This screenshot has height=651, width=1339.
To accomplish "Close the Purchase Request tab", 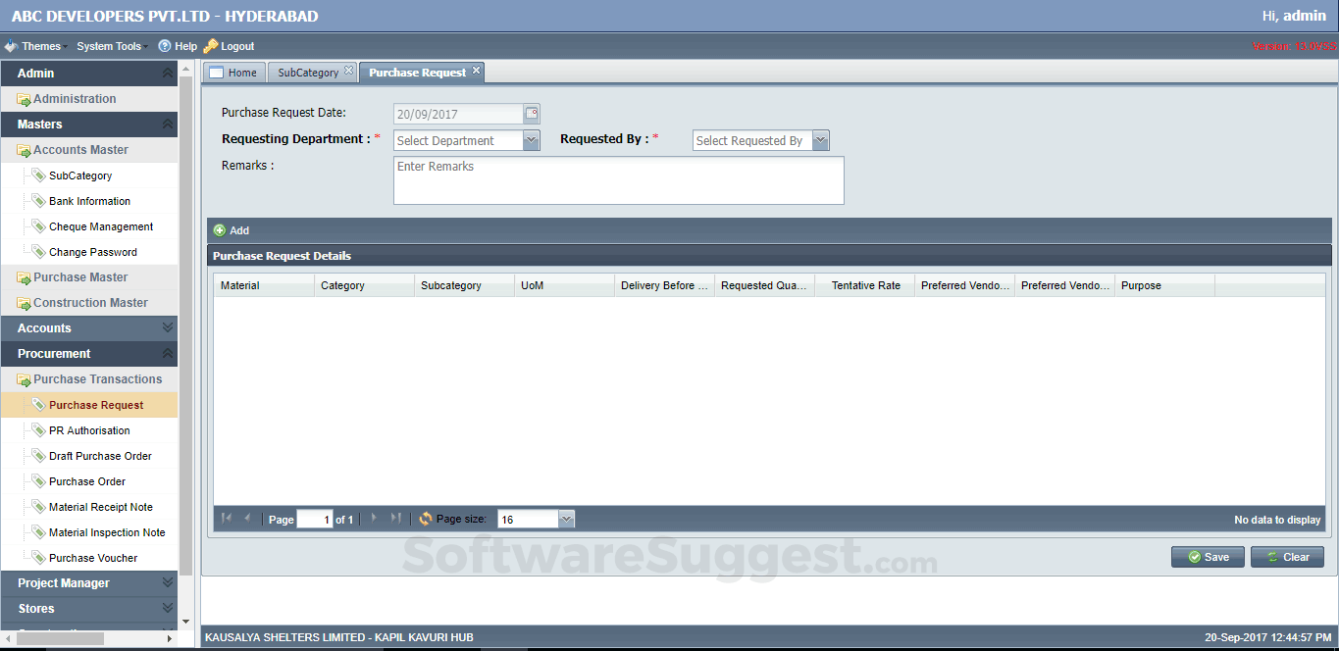I will click(476, 71).
